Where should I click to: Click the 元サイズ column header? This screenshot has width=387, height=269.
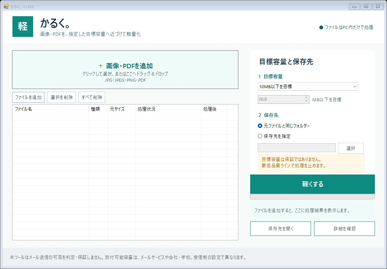tap(121, 109)
